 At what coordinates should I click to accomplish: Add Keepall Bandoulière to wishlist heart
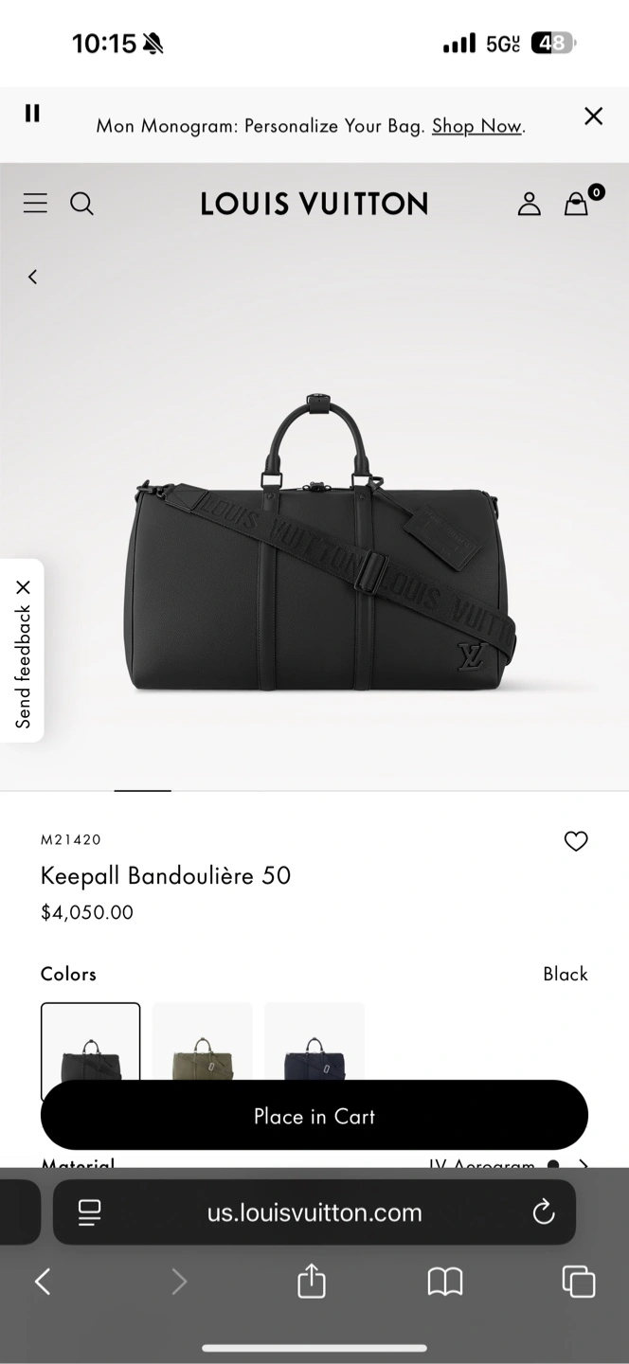576,841
